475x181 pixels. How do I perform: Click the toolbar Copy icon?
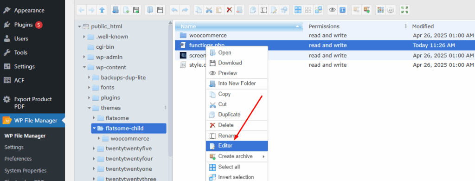[x=199, y=10]
